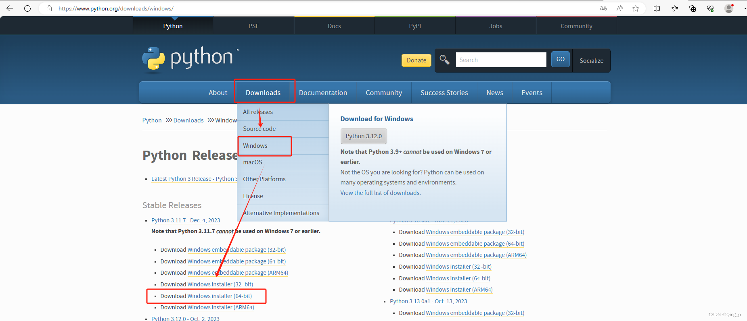Screen dimensions: 747x321
Task: Download 3.11.7 Windows embeddable package (32-bit)
Action: 236,250
